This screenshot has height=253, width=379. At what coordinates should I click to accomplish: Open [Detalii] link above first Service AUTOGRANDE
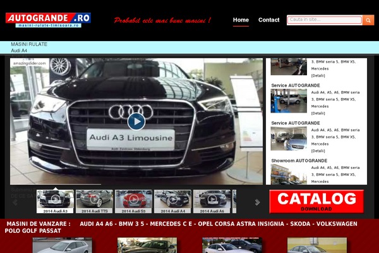[x=318, y=76]
